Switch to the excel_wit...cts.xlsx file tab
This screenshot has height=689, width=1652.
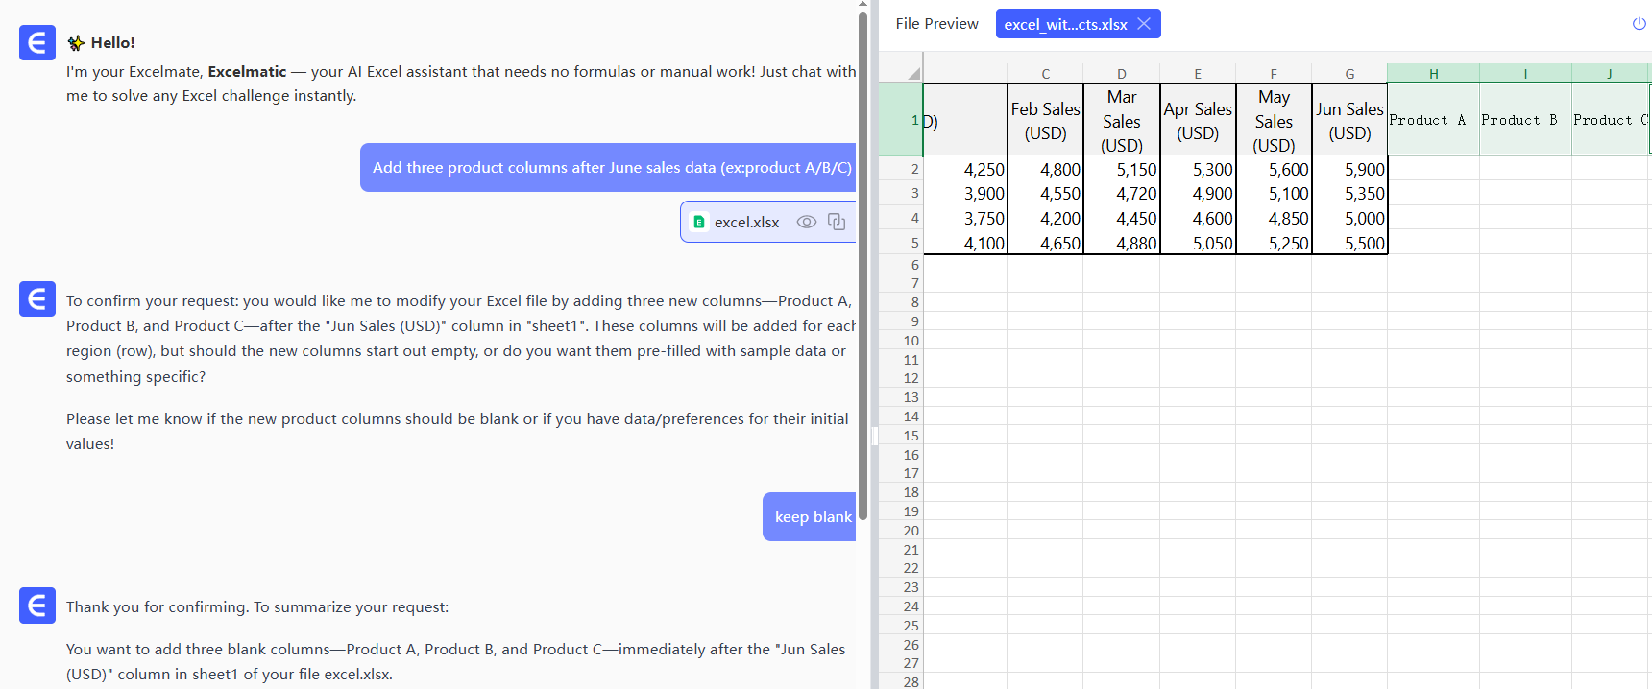coord(1064,24)
